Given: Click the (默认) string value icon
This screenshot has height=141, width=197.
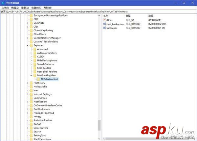Looking at the screenshot, I should (x=104, y=20).
